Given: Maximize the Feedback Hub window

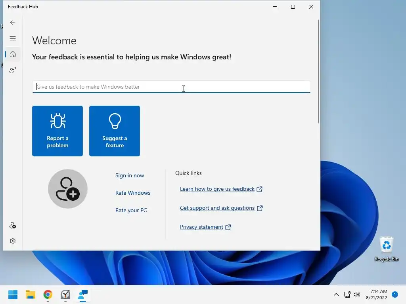Looking at the screenshot, I should point(293,7).
